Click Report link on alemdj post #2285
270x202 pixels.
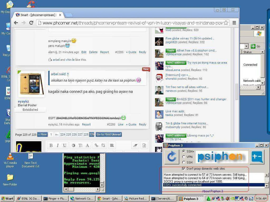click(104, 52)
